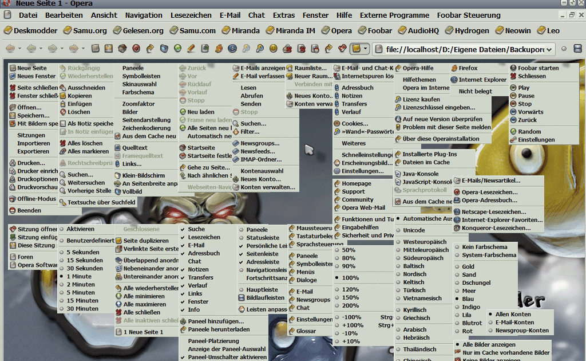Open the Datei menu
The width and height of the screenshot is (586, 361).
(x=28, y=15)
